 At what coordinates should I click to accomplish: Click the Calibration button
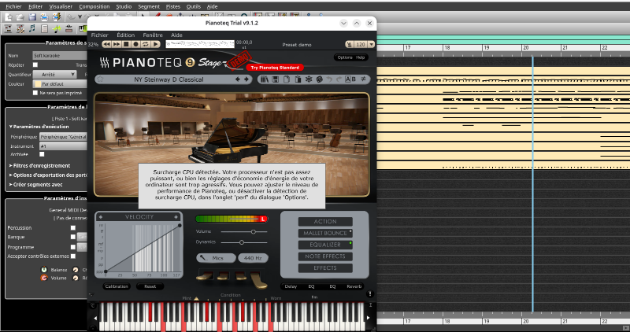coord(117,286)
